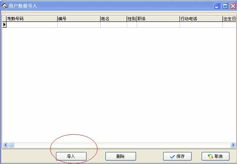The width and height of the screenshot is (237, 164).
Task: Click the horizontal scrollbar left arrow
Action: tap(5, 145)
